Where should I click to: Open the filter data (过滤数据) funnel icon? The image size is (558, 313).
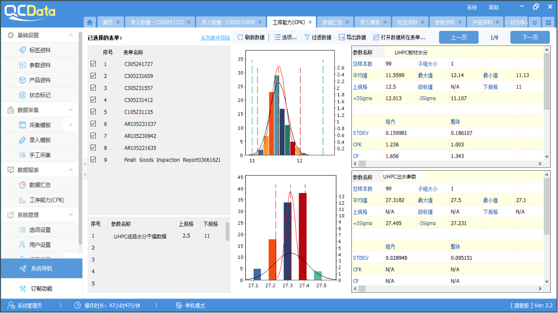tap(307, 37)
